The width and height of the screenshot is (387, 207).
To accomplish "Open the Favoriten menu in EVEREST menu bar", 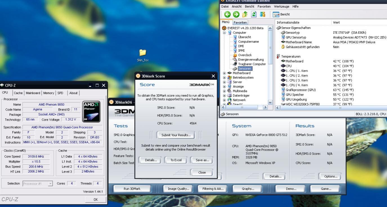I will coord(264,6).
